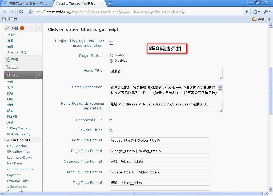The image size is (273, 196).
Task: Click the tools icon beside 工具
Action: (8, 67)
